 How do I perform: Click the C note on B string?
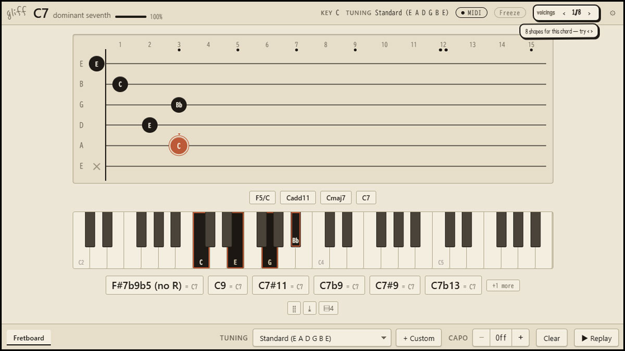point(120,84)
